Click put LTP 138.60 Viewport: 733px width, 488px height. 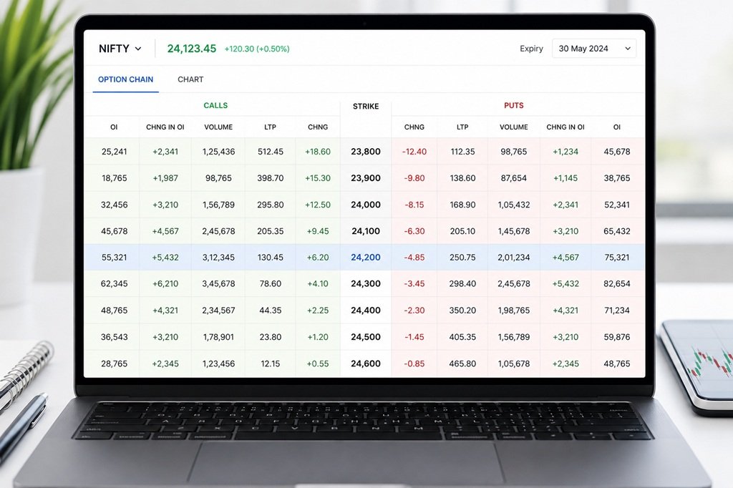462,178
